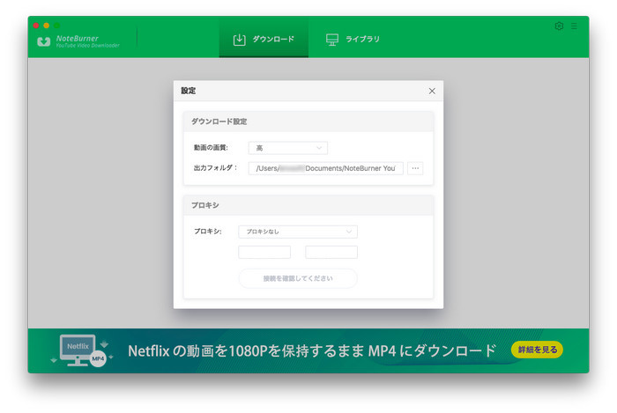
Task: Click the 動画の画質 label
Action: point(211,148)
